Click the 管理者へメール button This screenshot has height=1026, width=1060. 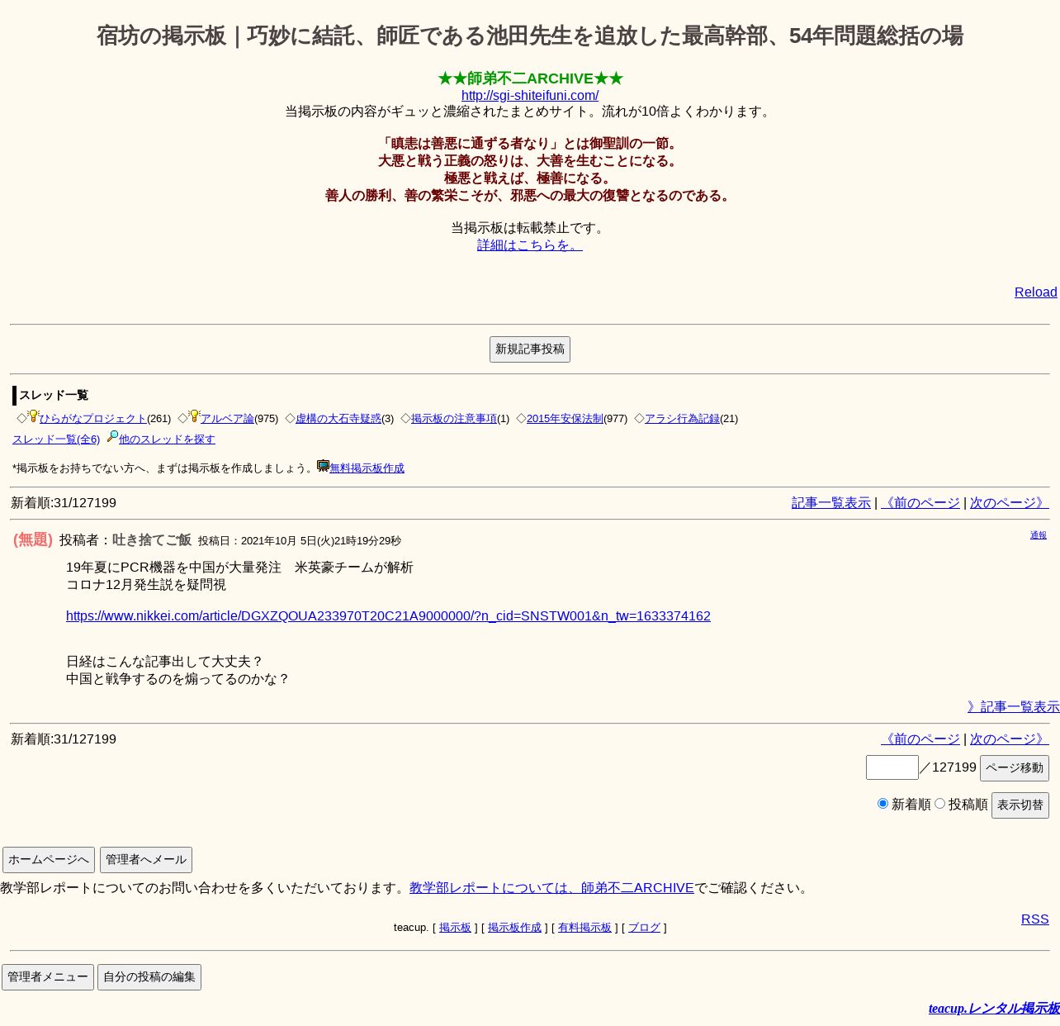point(146,860)
